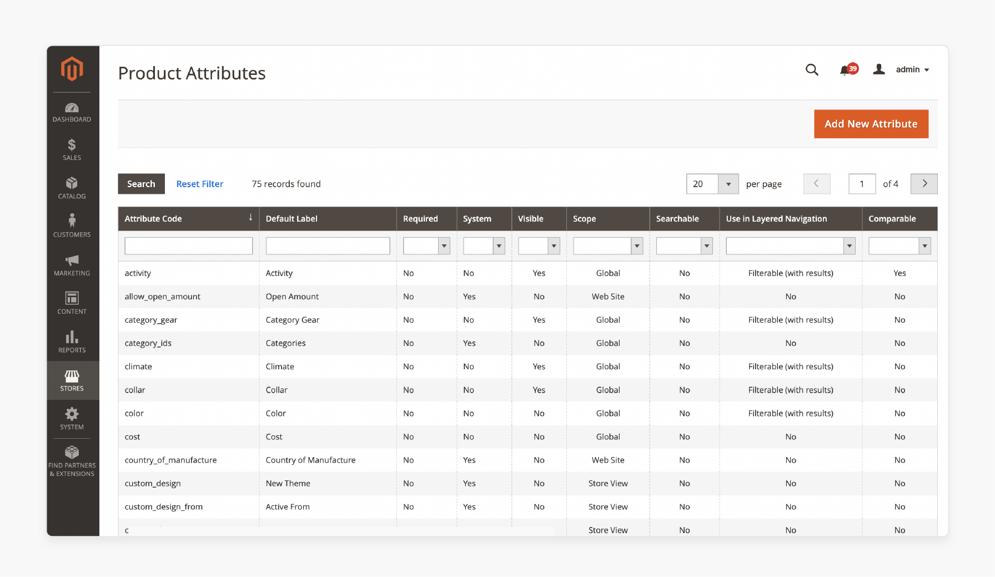Open the collar attribute row
Image resolution: width=995 pixels, height=577 pixels.
pos(527,390)
